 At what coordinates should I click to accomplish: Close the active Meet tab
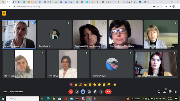tap(10, 2)
